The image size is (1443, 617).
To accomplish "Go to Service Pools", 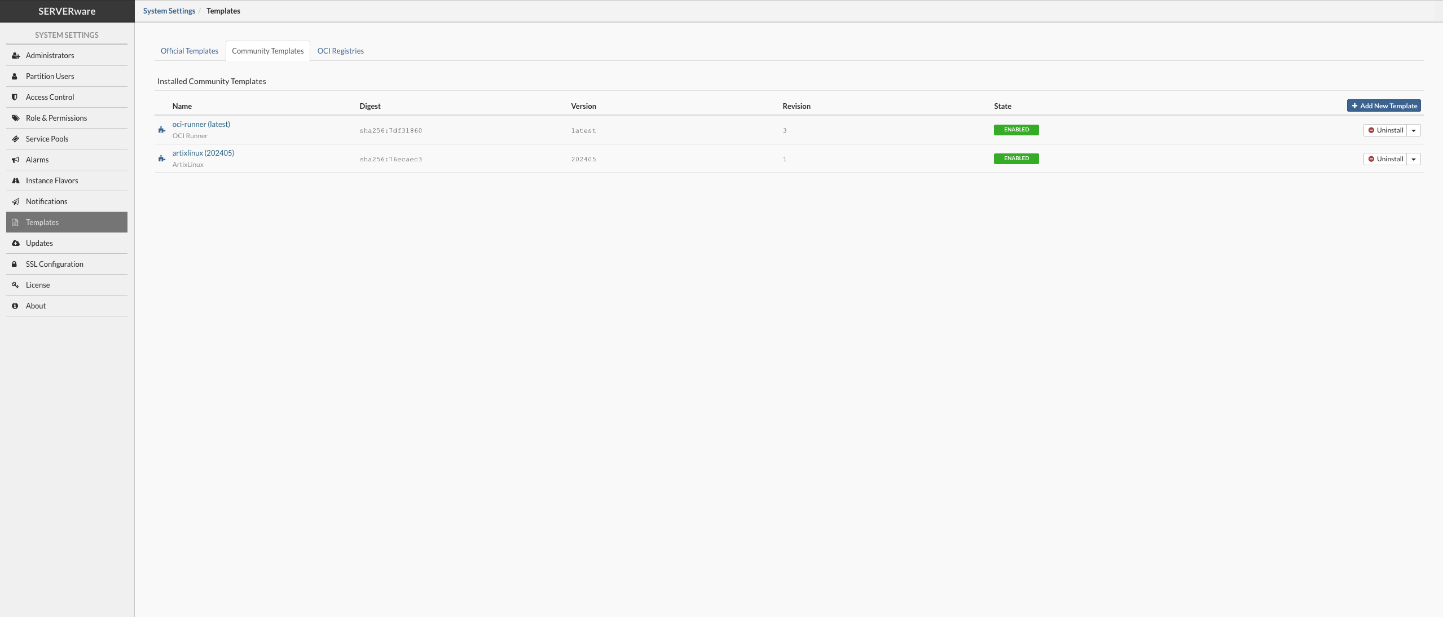I will 67,139.
